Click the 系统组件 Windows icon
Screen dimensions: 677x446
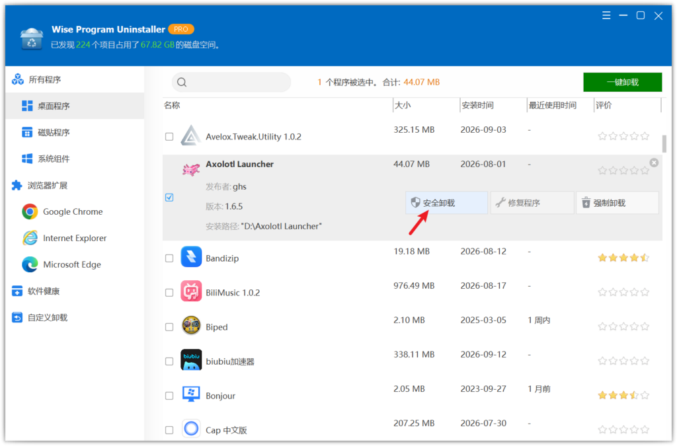(26, 159)
